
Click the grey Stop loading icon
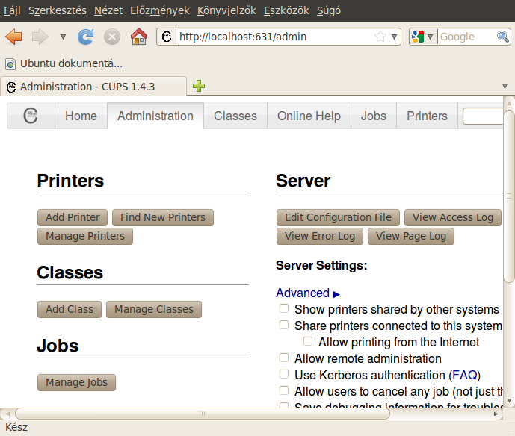click(112, 37)
